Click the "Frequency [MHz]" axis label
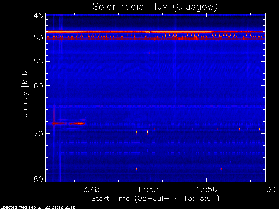Viewport: 279px width, 209px height. coord(25,98)
